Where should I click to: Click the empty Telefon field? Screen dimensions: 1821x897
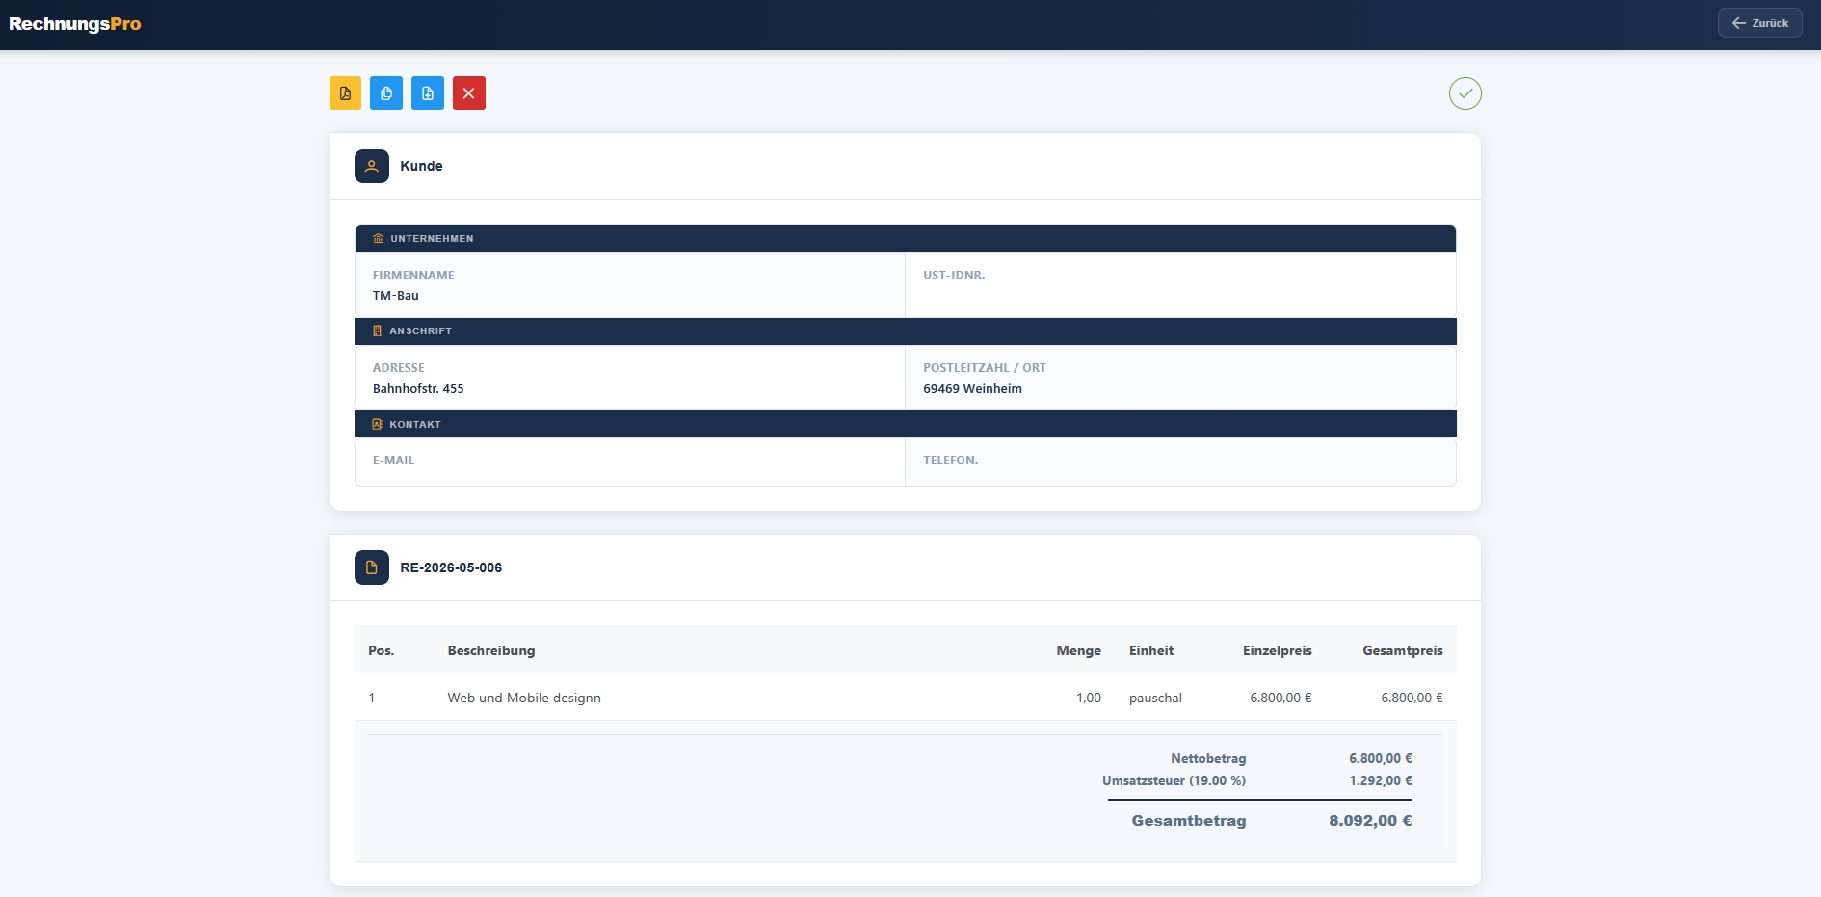1180,462
